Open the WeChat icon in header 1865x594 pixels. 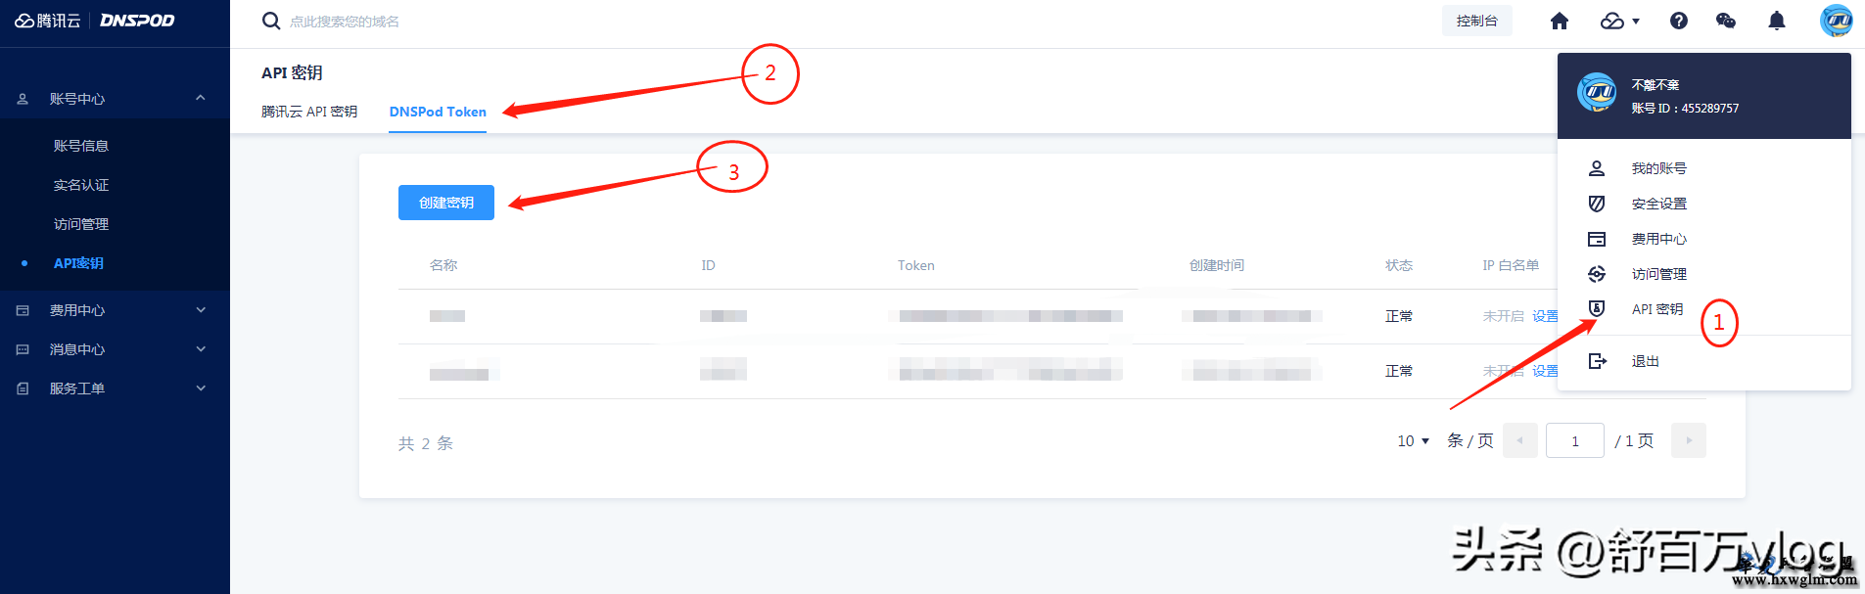pos(1726,21)
